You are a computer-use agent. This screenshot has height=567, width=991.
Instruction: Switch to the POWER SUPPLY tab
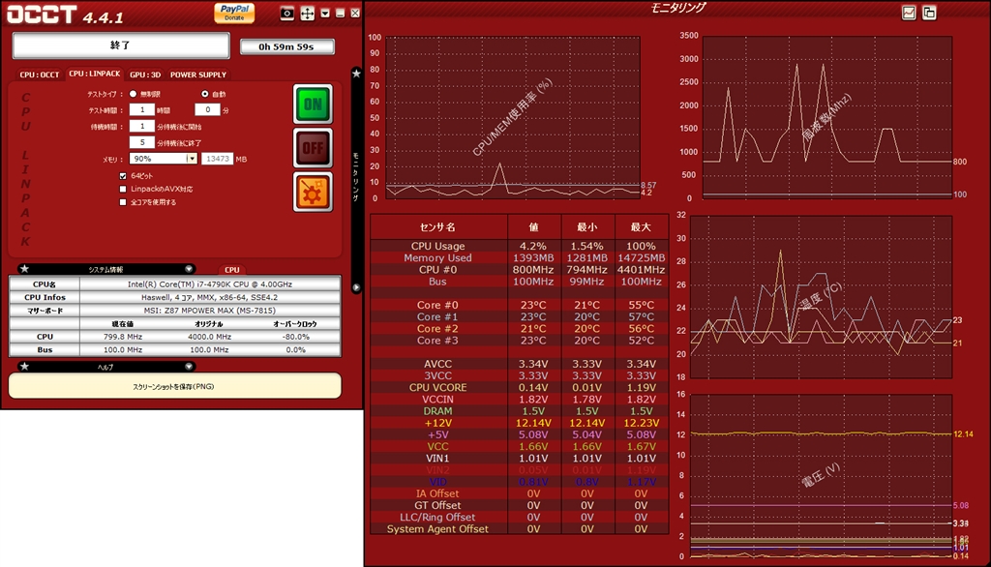[198, 75]
